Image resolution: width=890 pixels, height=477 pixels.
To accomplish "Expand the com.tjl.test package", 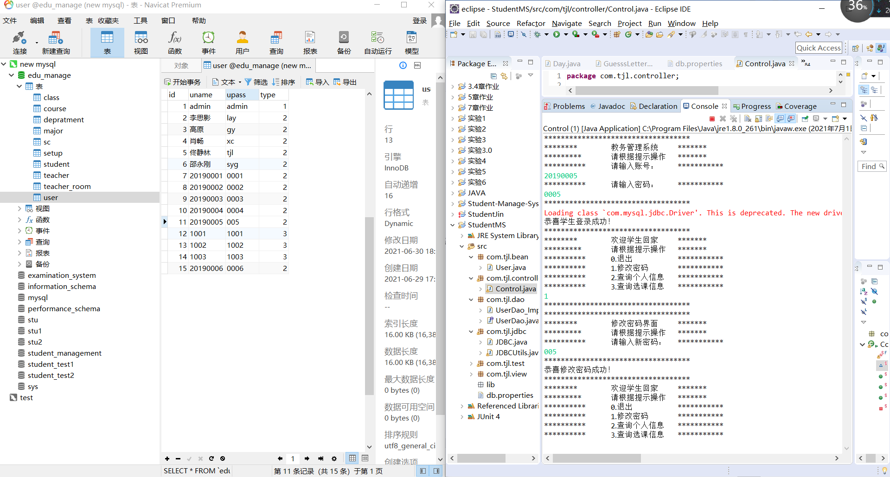I will [x=471, y=363].
